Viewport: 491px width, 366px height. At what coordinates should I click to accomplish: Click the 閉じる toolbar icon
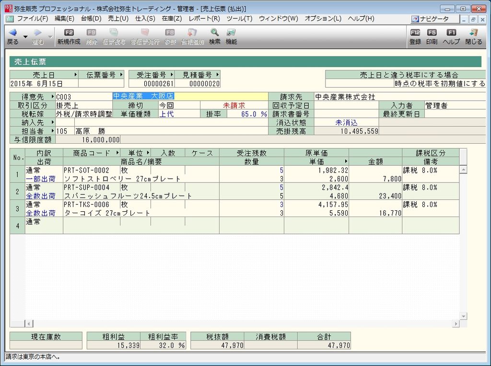pyautogui.click(x=474, y=33)
